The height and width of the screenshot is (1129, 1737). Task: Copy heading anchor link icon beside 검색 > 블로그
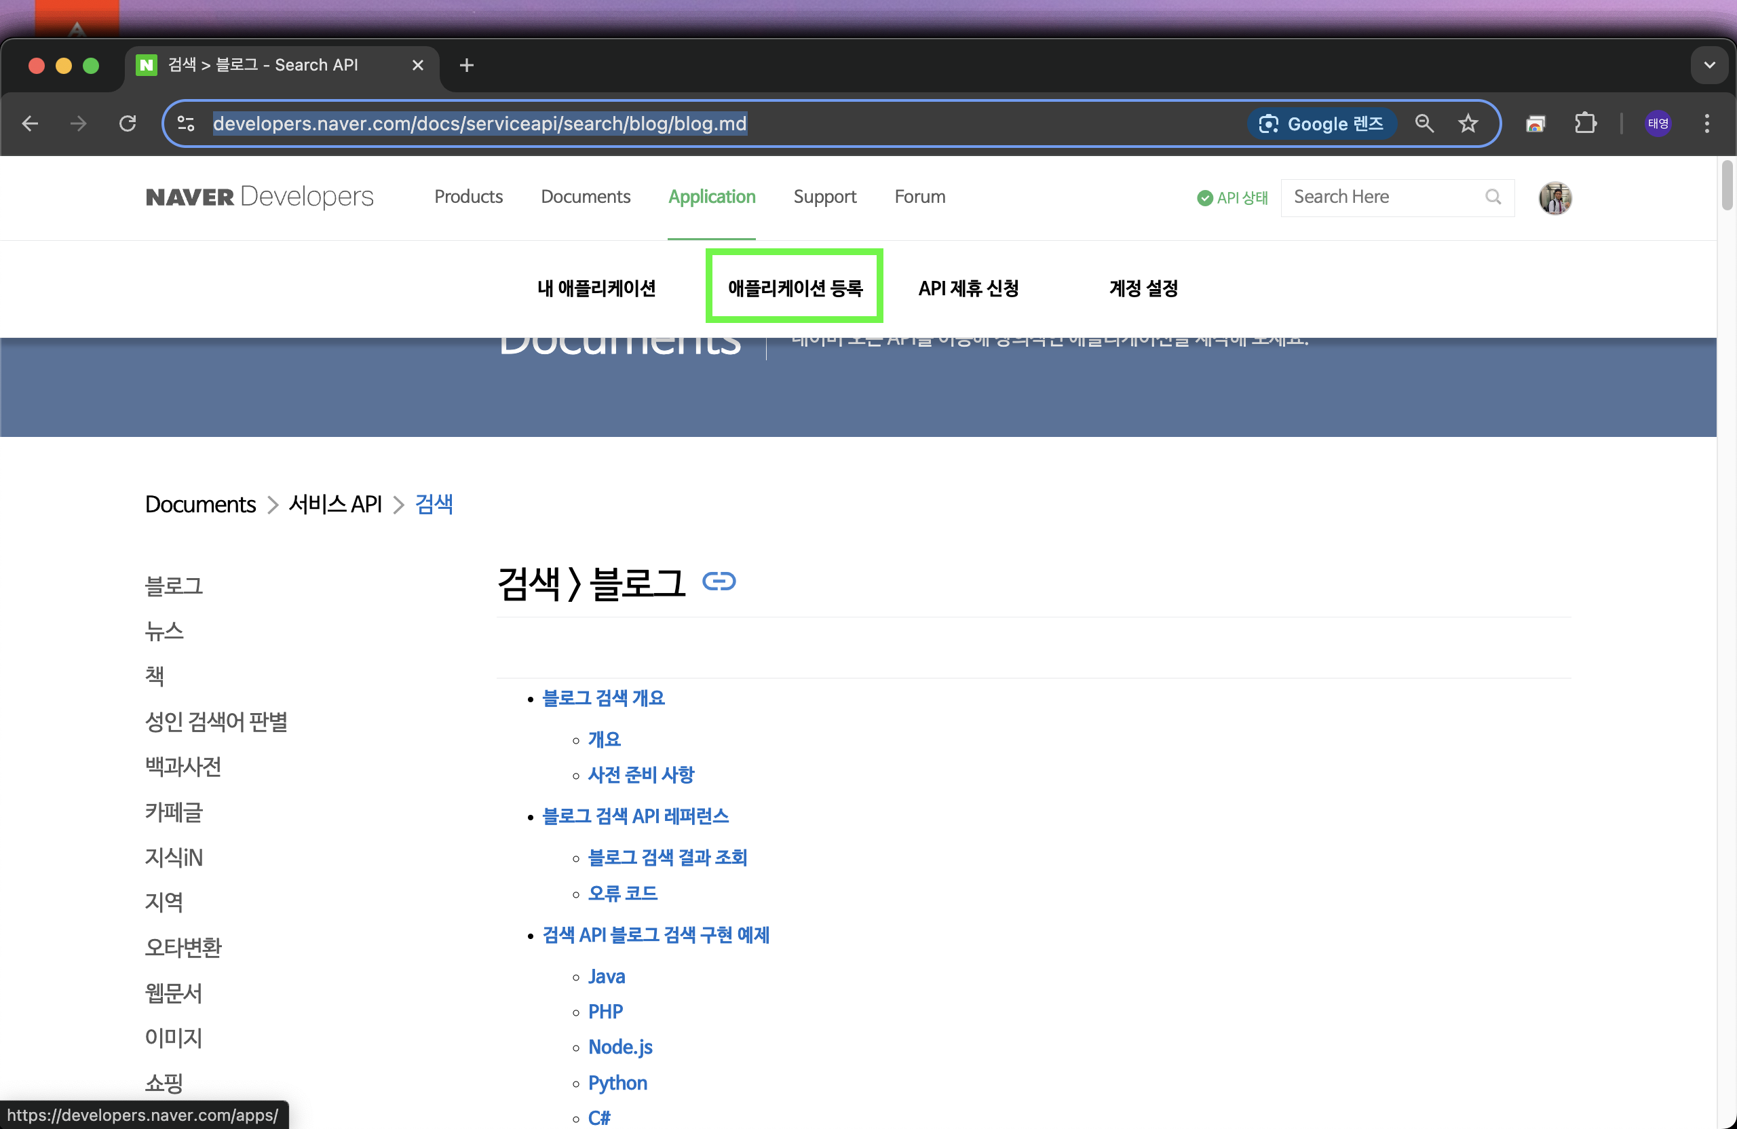point(718,581)
